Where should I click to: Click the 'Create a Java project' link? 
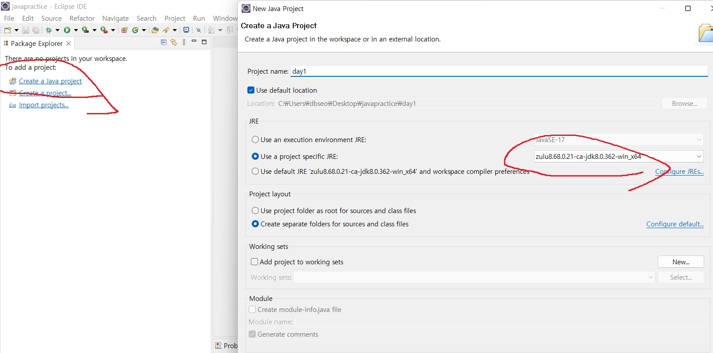[50, 81]
